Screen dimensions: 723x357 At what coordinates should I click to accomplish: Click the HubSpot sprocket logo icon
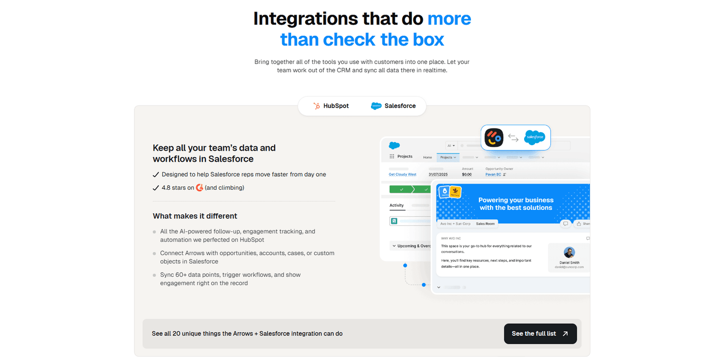[x=316, y=106]
